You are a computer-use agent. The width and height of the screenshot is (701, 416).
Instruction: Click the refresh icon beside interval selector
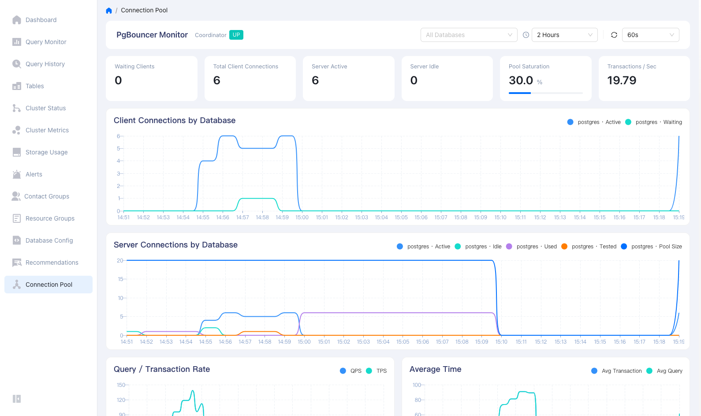pyautogui.click(x=614, y=35)
